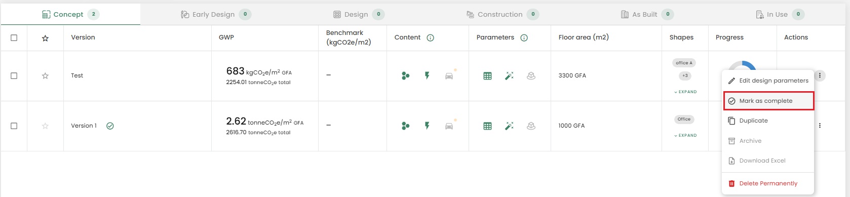
Task: Click car transport icon in Version 1 row
Action: click(449, 126)
